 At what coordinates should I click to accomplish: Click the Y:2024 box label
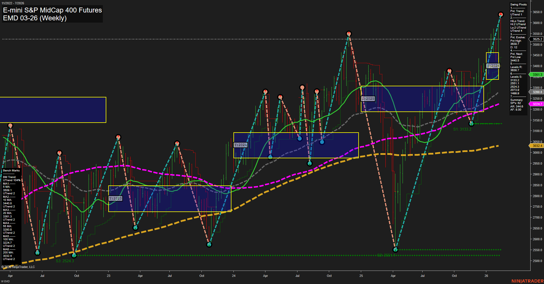point(240,145)
